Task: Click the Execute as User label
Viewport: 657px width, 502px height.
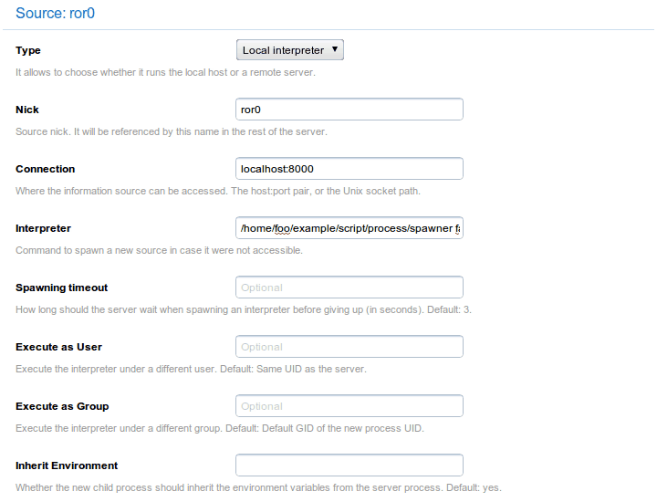Action: click(59, 347)
